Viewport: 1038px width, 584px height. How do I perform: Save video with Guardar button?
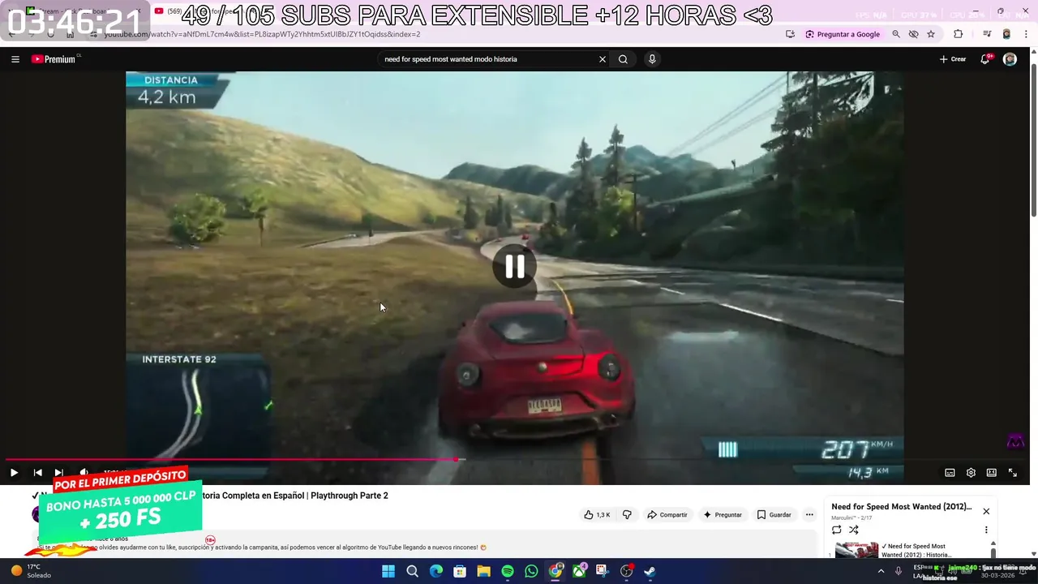click(774, 515)
